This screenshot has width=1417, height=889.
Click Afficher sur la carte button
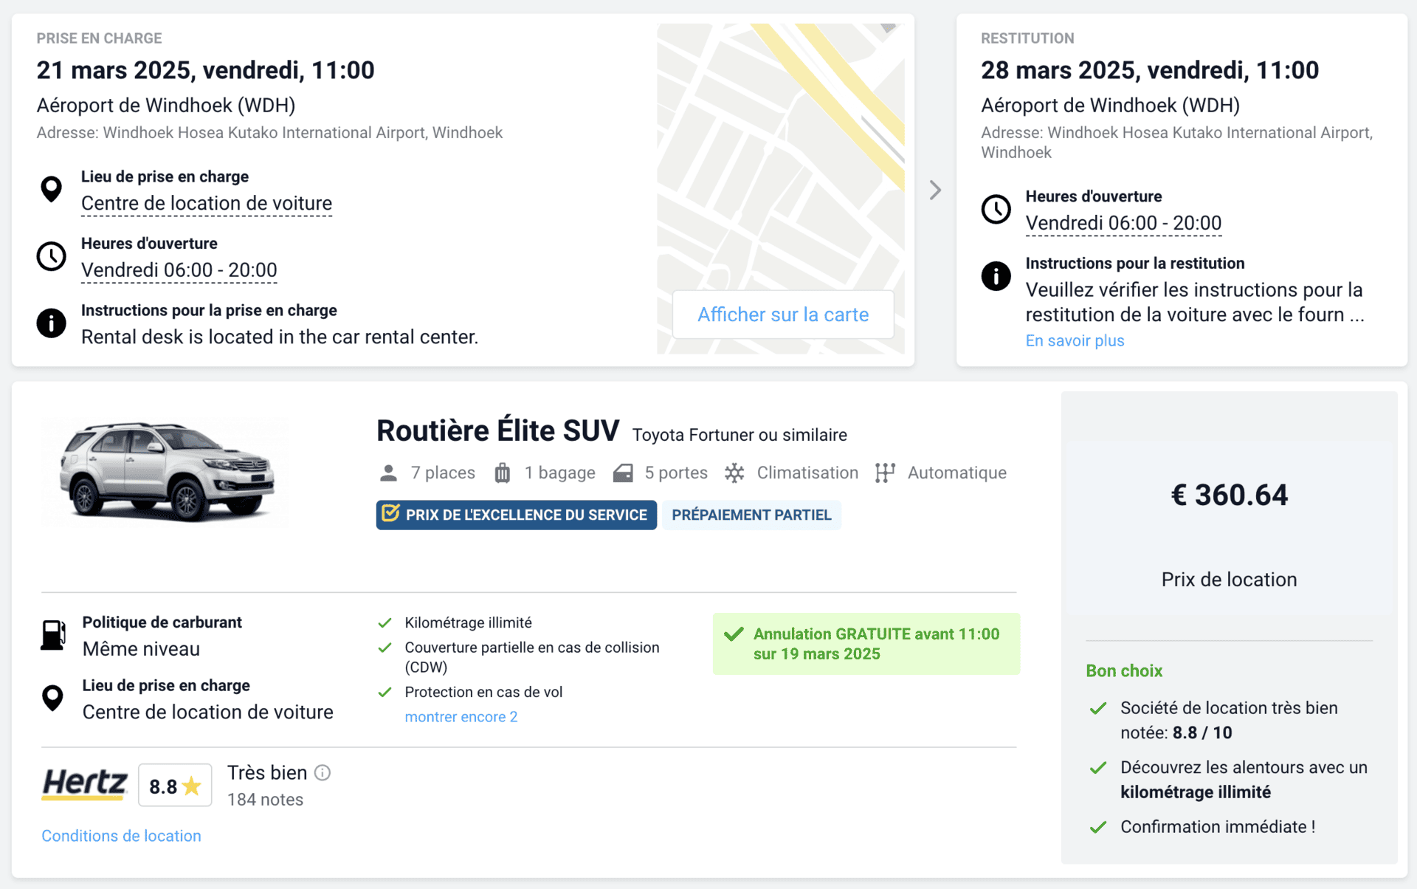783,315
